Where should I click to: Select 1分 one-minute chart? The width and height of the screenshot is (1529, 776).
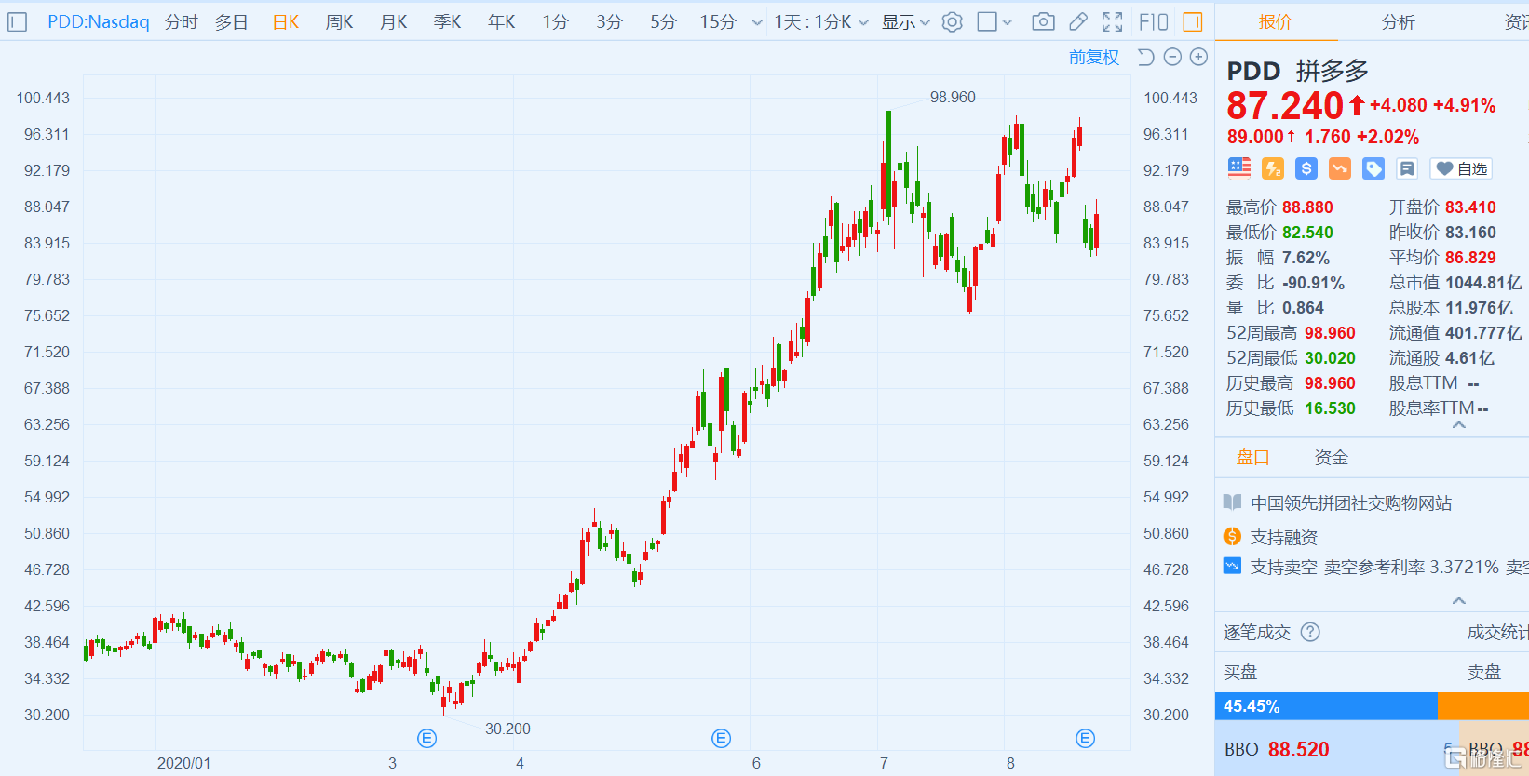[x=556, y=21]
